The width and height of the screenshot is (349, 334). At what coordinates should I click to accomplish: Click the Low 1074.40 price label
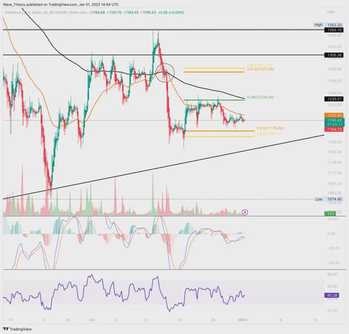click(x=328, y=199)
